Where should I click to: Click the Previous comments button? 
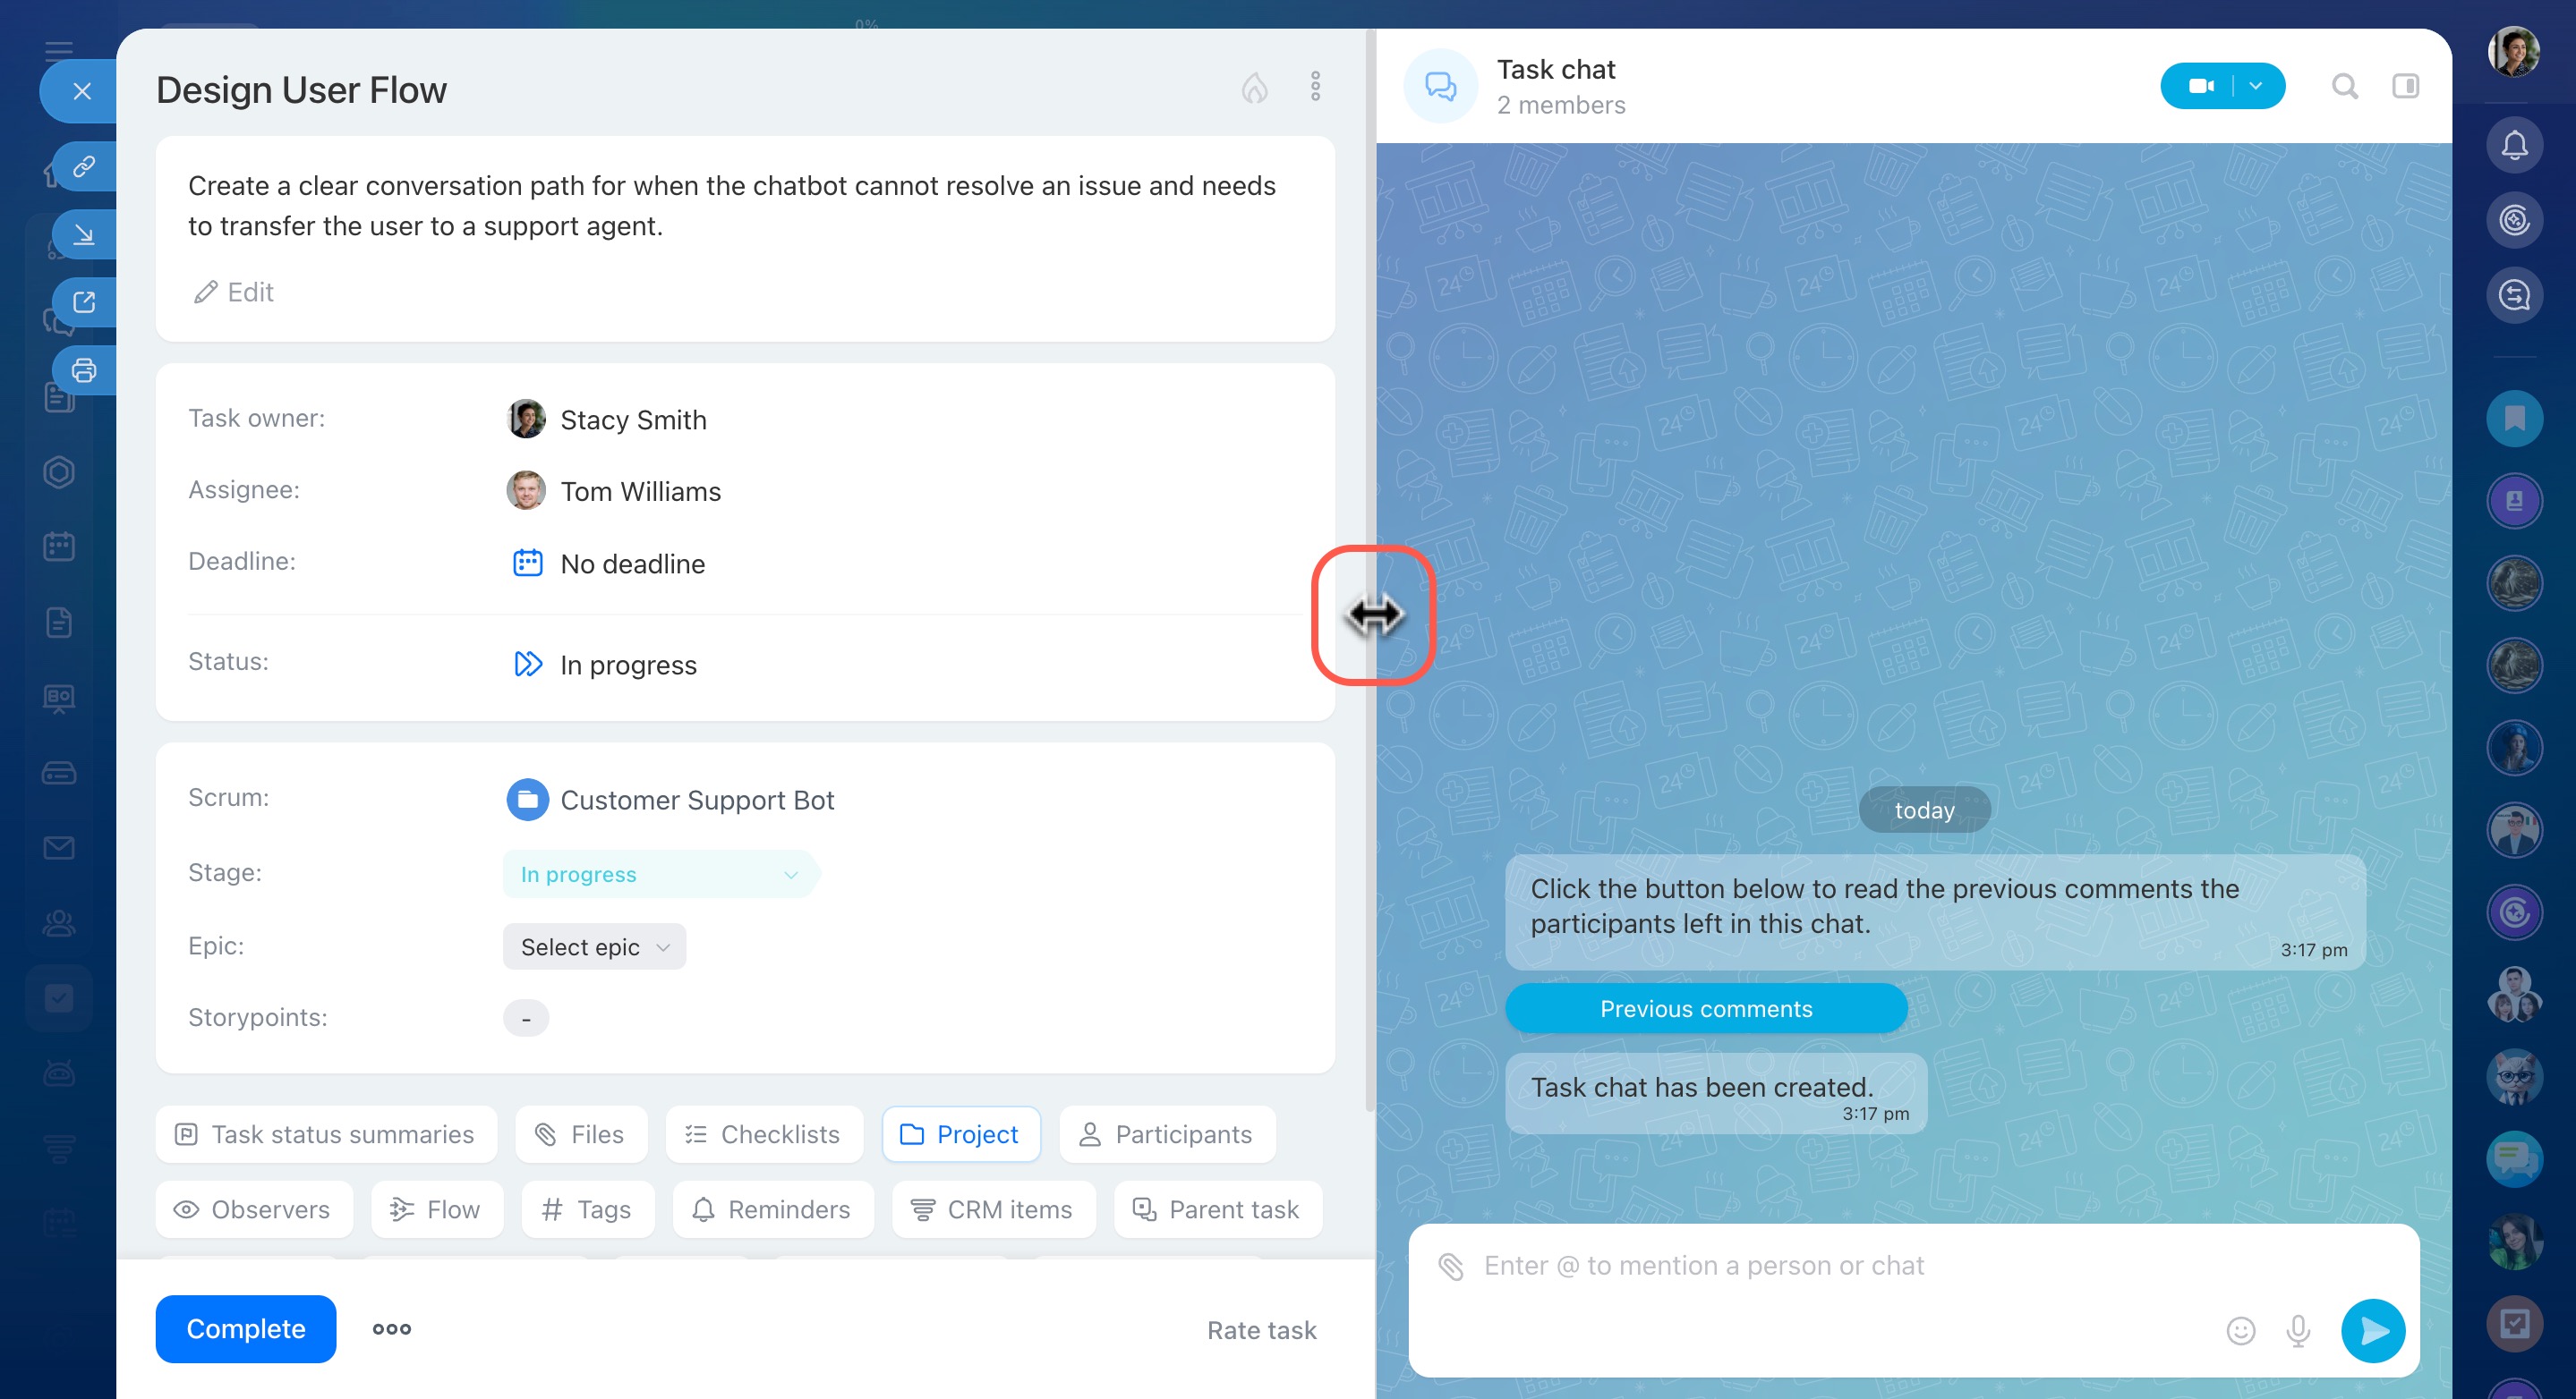point(1705,1008)
